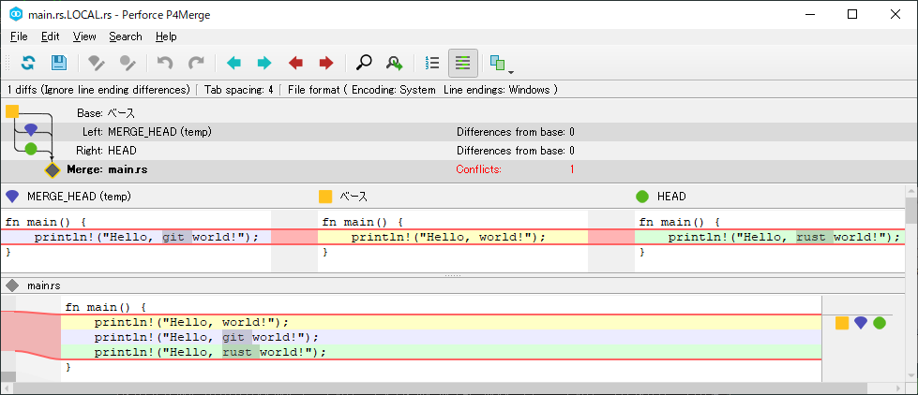Image resolution: width=918 pixels, height=395 pixels.
Task: Toggle the inline differences view button
Action: [463, 63]
